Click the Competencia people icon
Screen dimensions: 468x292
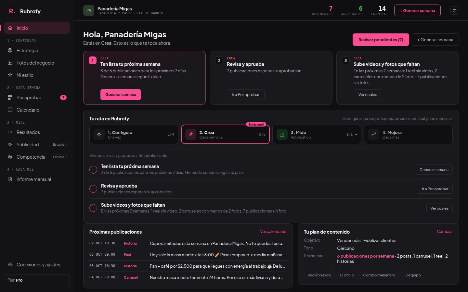[x=10, y=157]
